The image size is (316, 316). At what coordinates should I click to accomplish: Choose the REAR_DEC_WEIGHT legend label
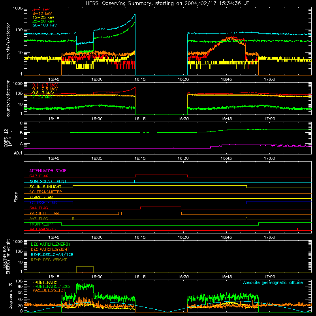49,260
